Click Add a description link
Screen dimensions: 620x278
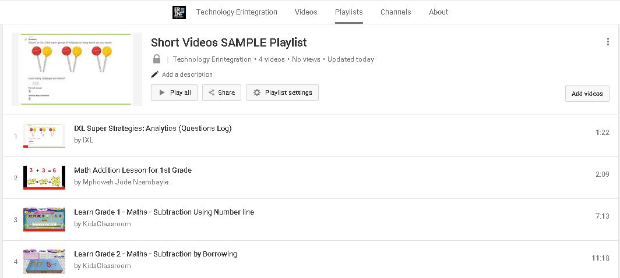[x=187, y=74]
